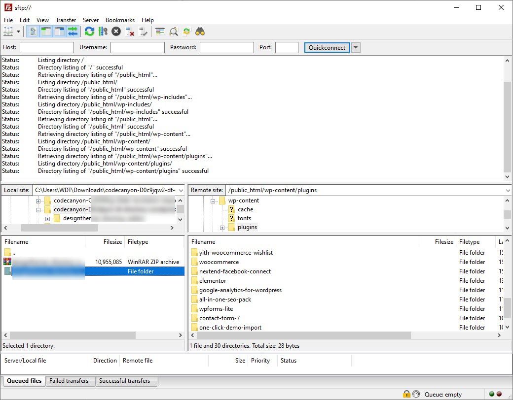513x400 pixels.
Task: Refresh the file and folder lists
Action: (x=89, y=32)
